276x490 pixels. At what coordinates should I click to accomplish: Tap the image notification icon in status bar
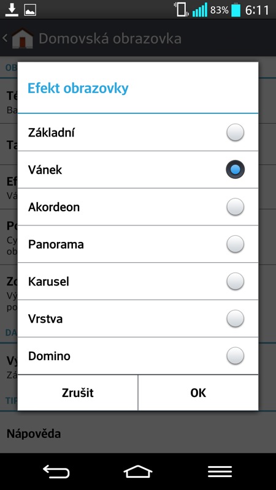pos(30,10)
